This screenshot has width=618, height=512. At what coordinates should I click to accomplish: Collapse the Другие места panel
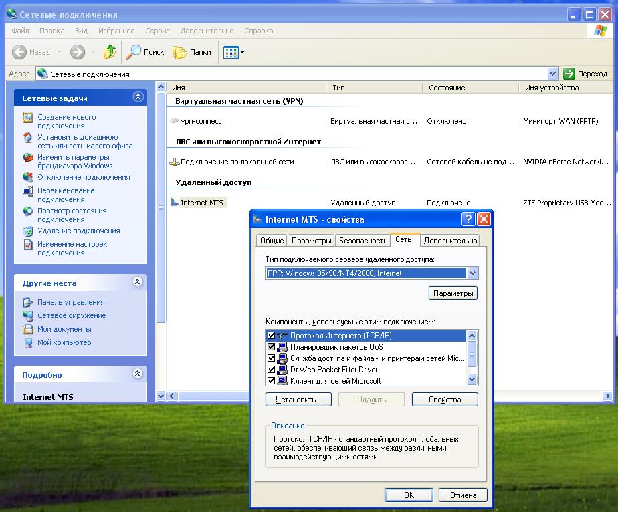point(138,281)
